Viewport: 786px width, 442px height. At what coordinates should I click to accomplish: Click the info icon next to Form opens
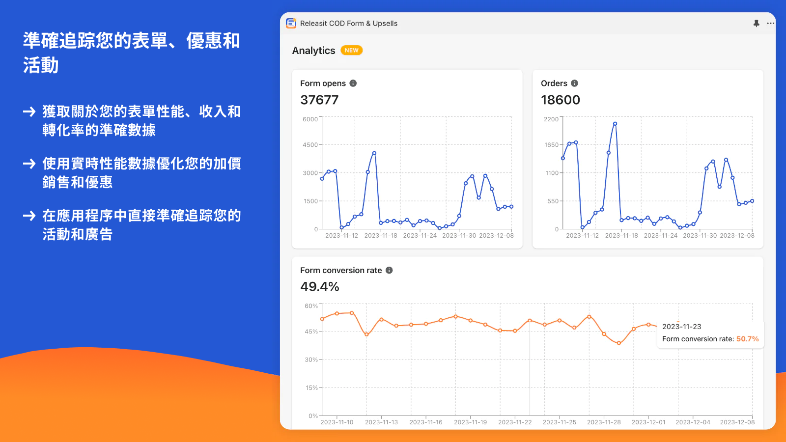click(x=353, y=83)
